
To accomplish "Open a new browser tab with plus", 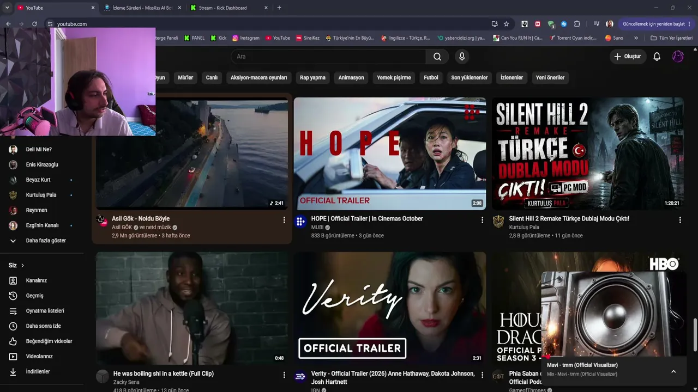I will click(279, 8).
